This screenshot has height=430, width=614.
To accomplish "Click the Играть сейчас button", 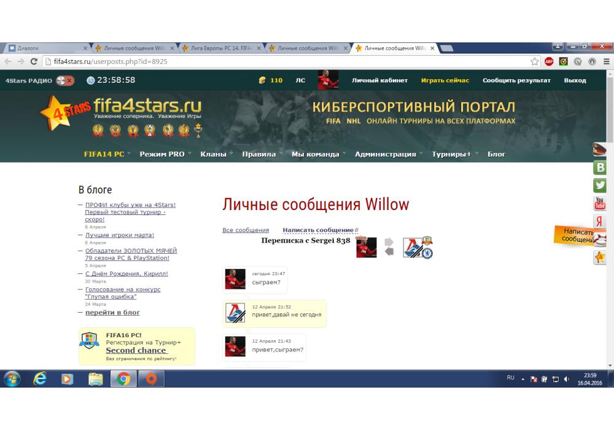I will pyautogui.click(x=445, y=80).
